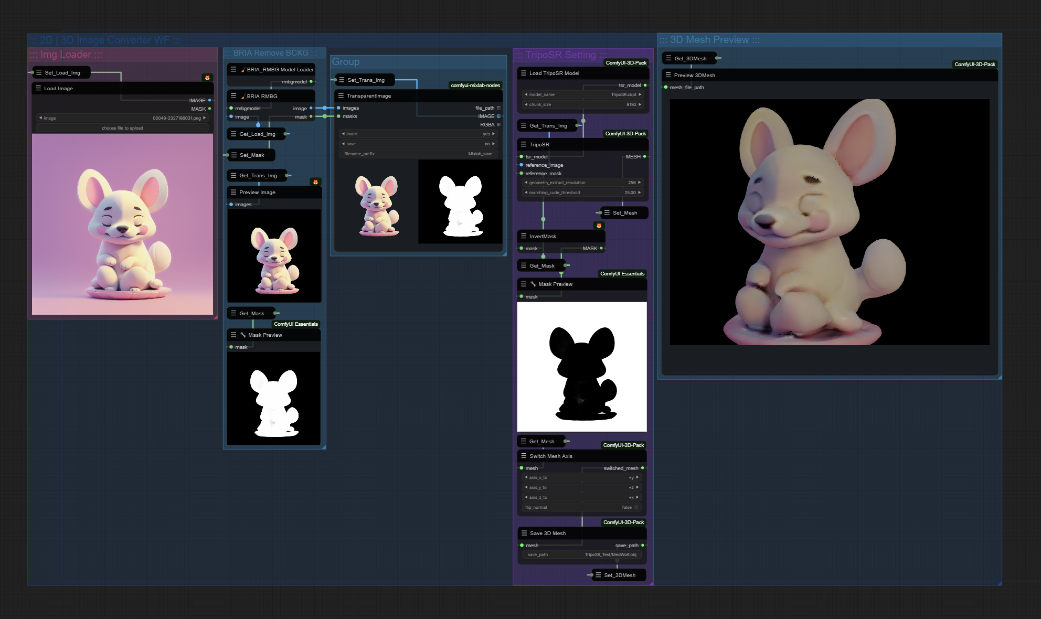Viewport: 1041px width, 619px height.
Task: Click next arrow on axis_x_to selector
Action: coord(638,477)
